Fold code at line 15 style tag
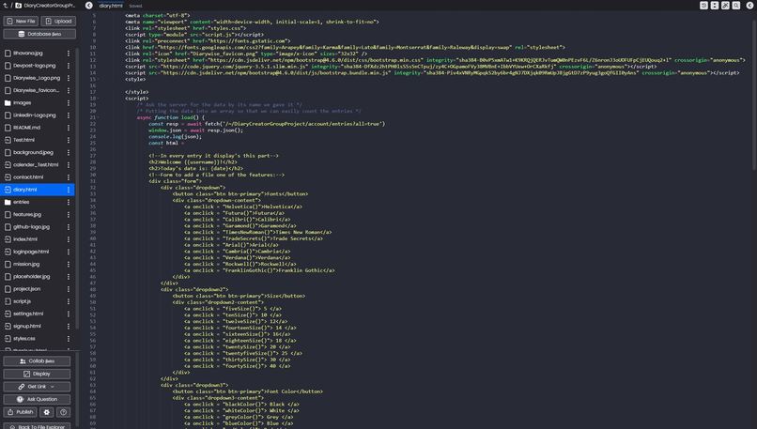Screen dimensions: 757x429 [99, 79]
